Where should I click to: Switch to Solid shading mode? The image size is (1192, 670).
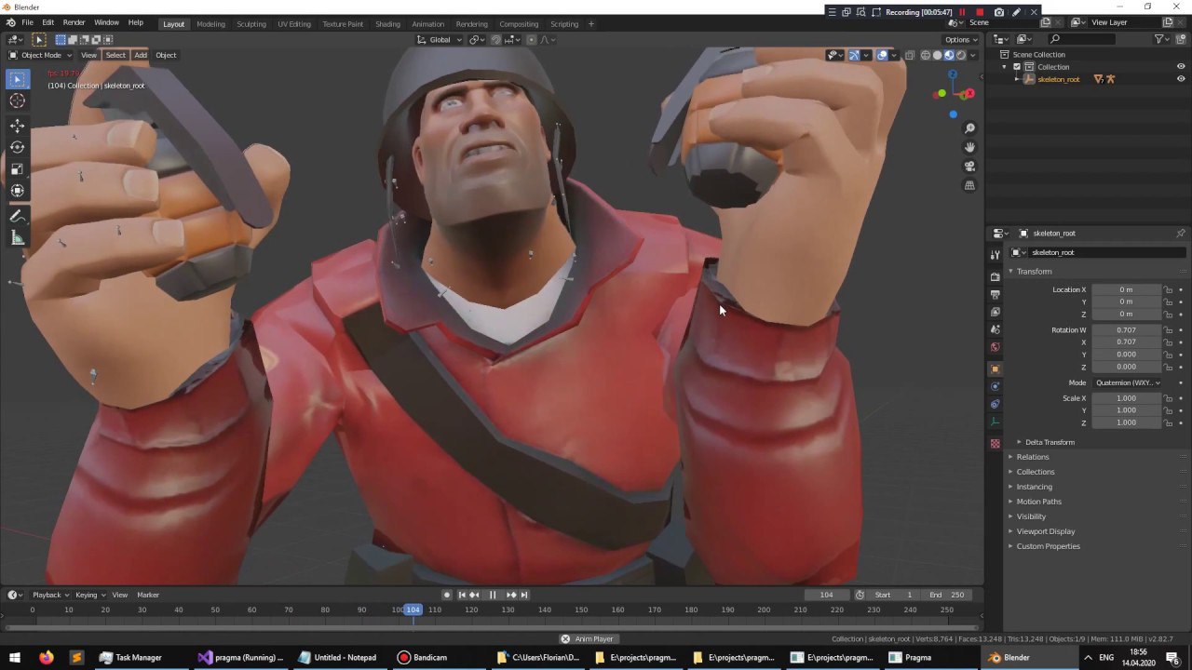[x=938, y=55]
